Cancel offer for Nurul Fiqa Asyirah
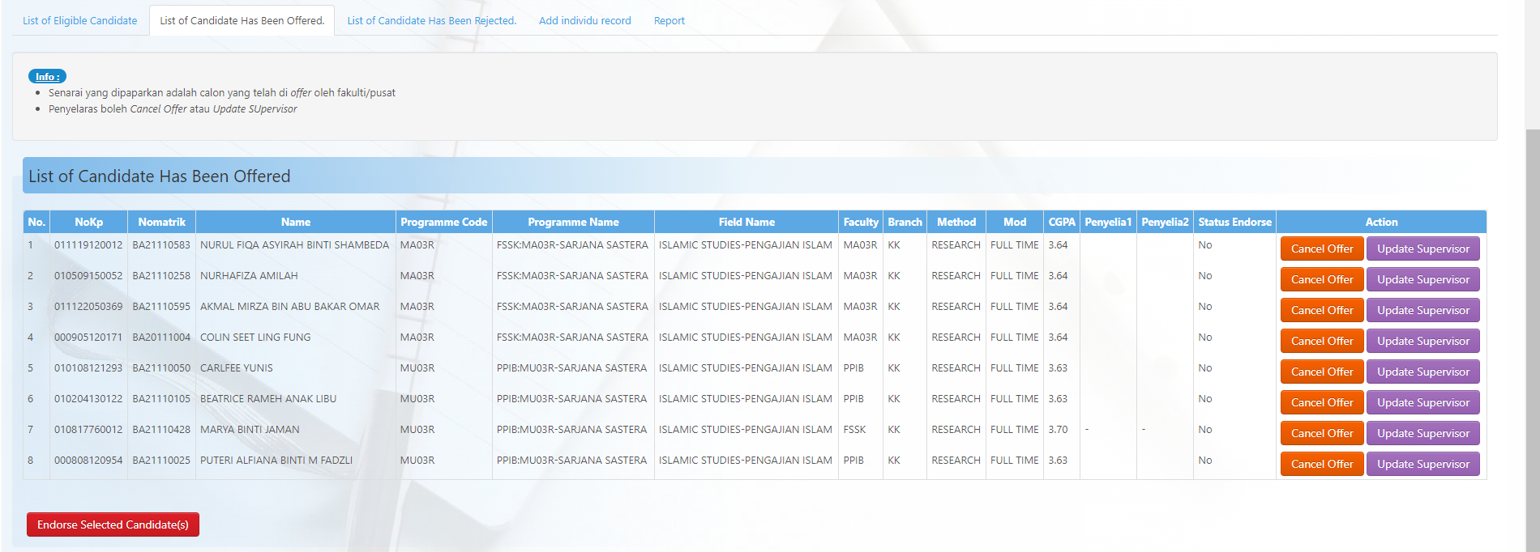This screenshot has width=1540, height=552. [1321, 249]
